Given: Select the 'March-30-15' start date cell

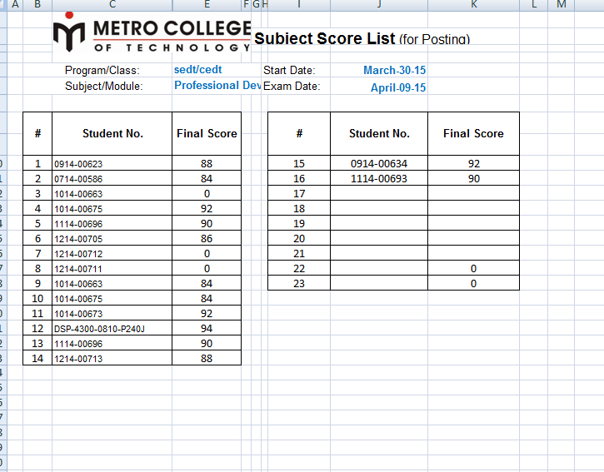Looking at the screenshot, I should point(394,70).
